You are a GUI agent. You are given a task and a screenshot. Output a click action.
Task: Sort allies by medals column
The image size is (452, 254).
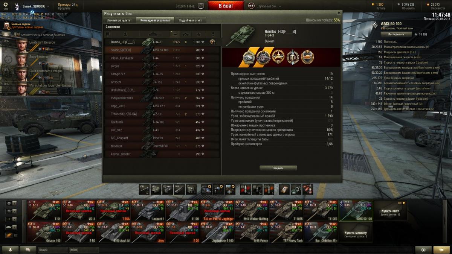tap(213, 34)
